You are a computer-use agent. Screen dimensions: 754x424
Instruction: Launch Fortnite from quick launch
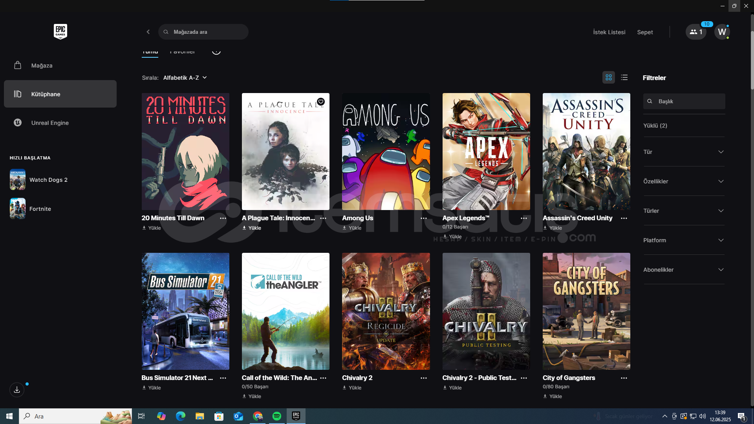(x=31, y=208)
